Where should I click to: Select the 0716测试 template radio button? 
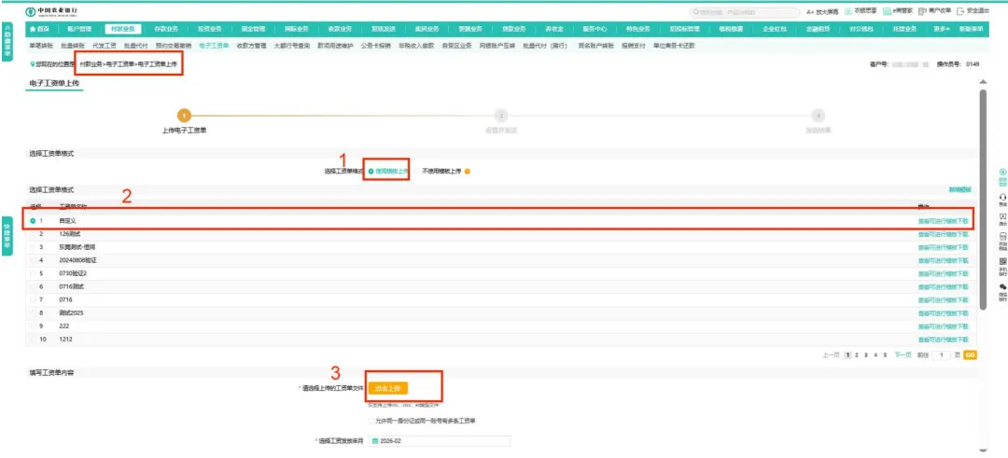pyautogui.click(x=33, y=286)
